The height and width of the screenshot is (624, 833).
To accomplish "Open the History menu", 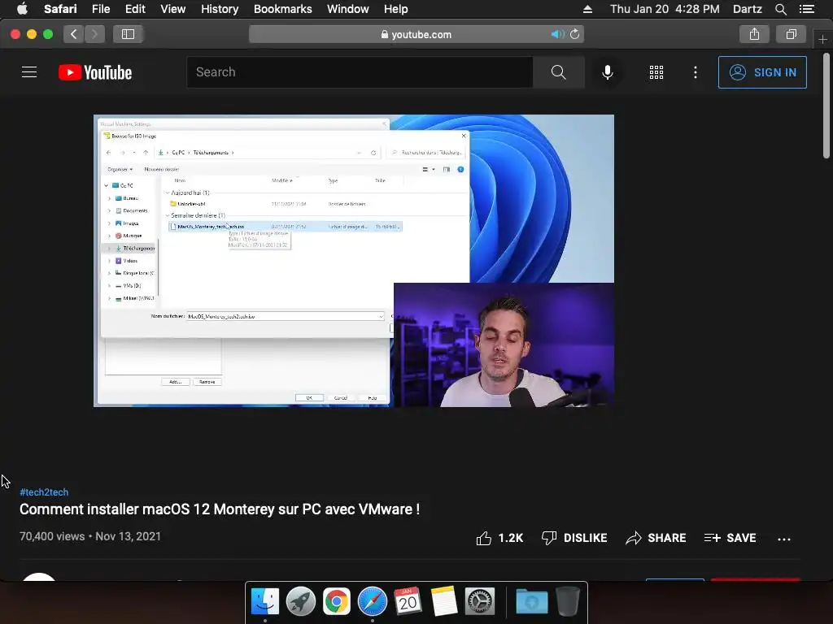I will click(x=220, y=8).
